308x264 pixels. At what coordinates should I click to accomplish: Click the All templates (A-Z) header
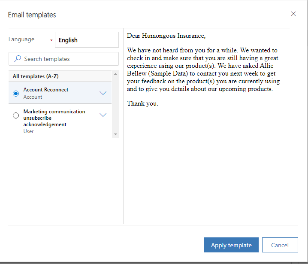[36, 76]
